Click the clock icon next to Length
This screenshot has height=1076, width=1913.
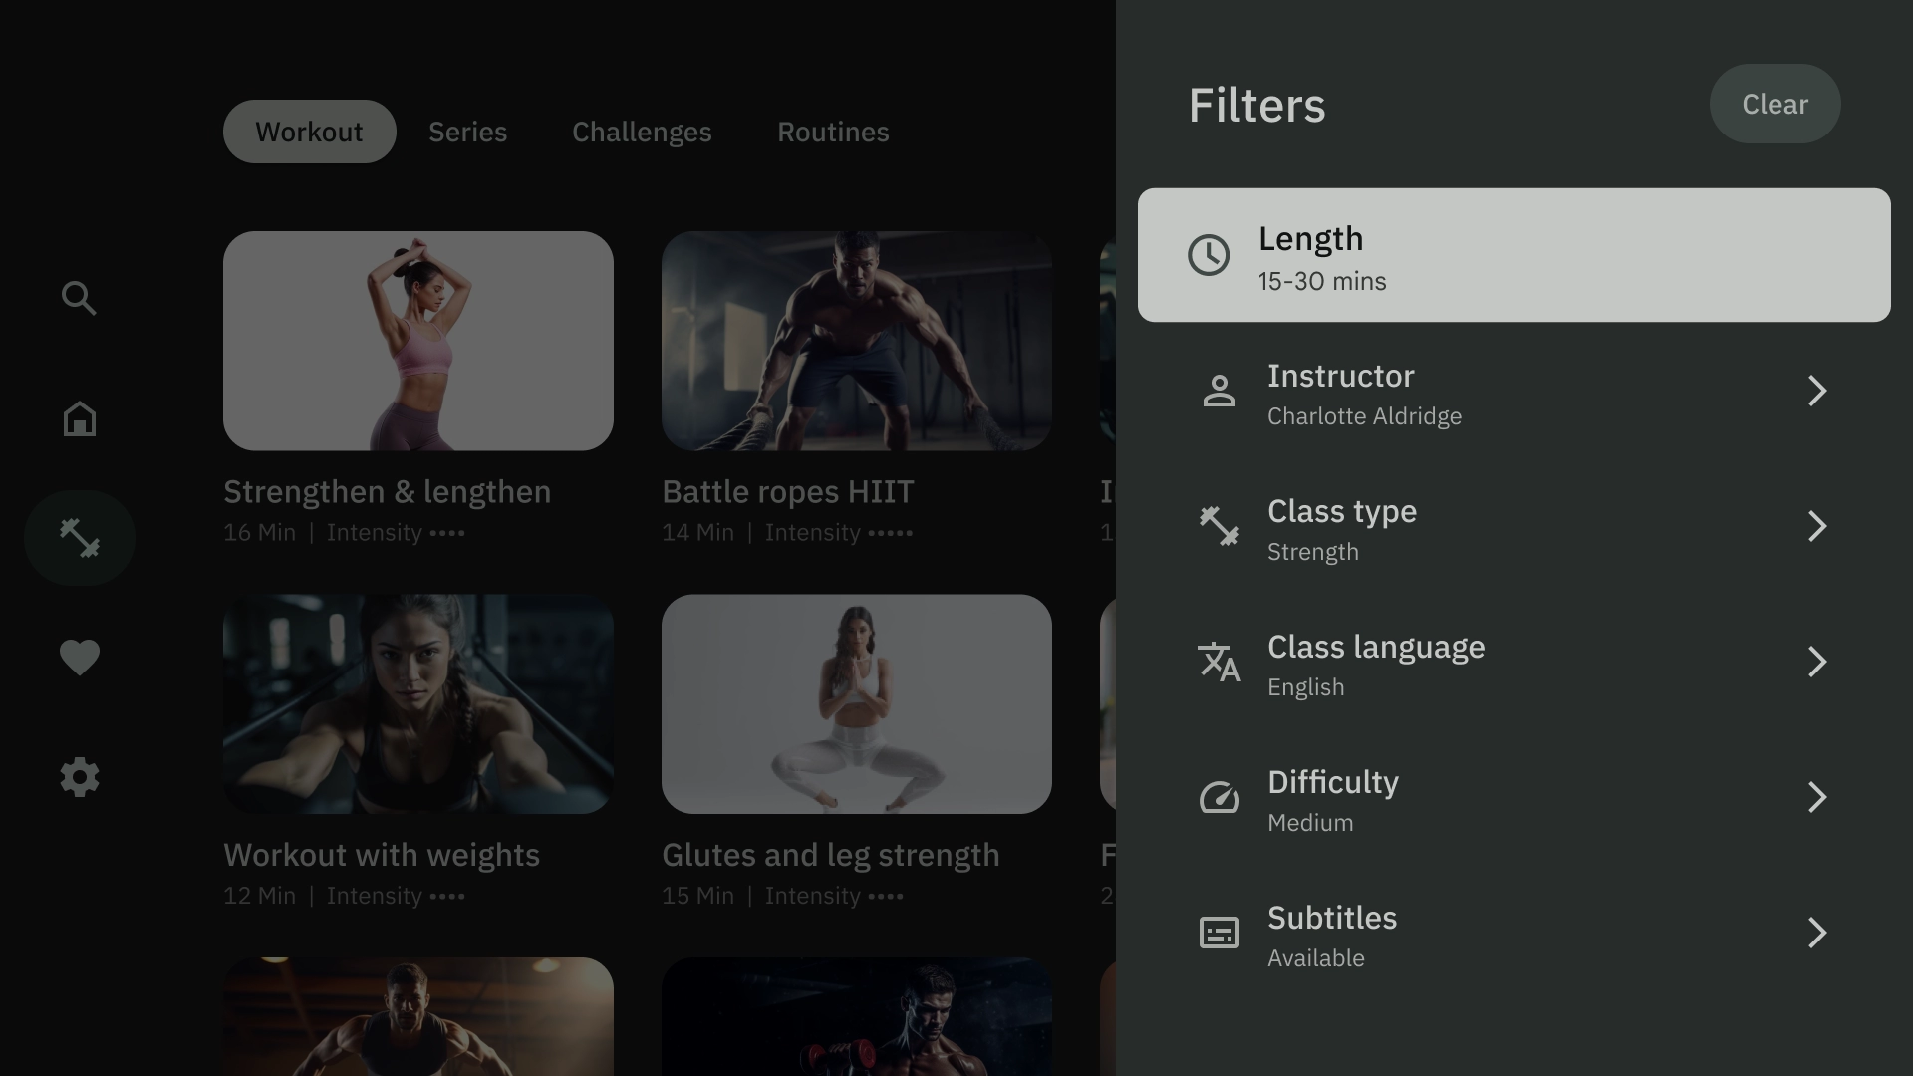pos(1208,255)
